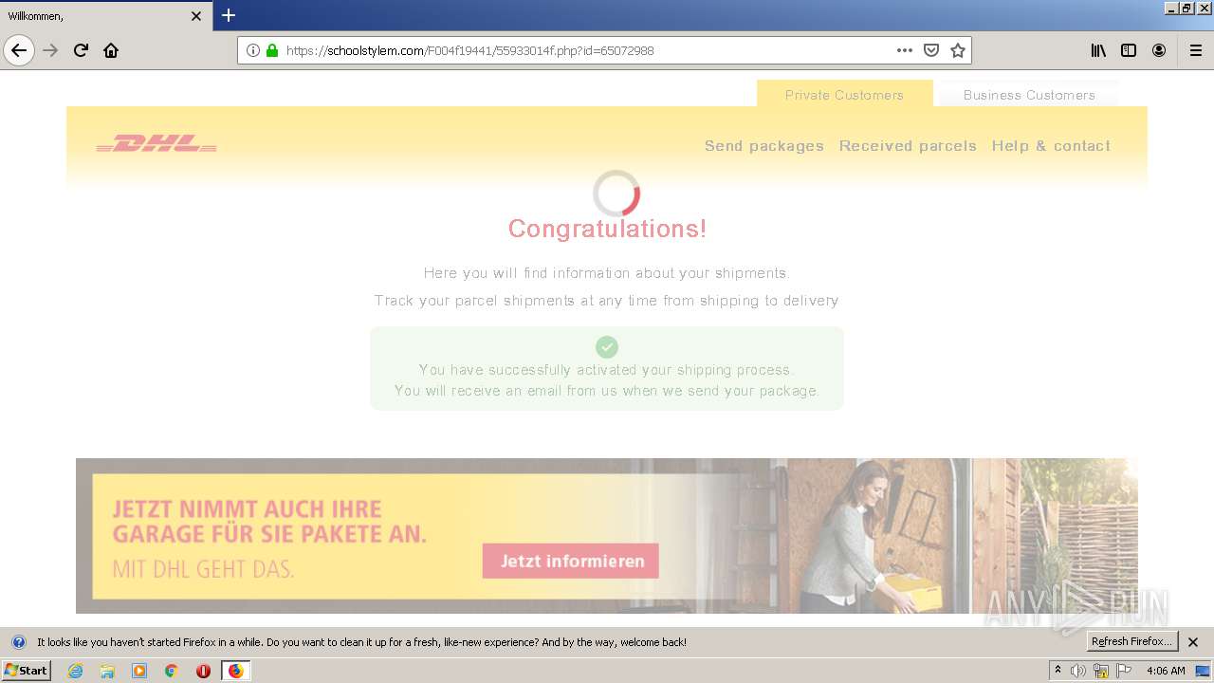This screenshot has width=1214, height=683.
Task: Click the Jetzt informieren button
Action: [x=571, y=561]
